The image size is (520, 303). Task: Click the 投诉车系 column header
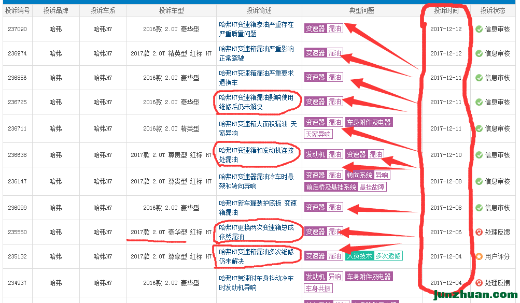tap(103, 10)
